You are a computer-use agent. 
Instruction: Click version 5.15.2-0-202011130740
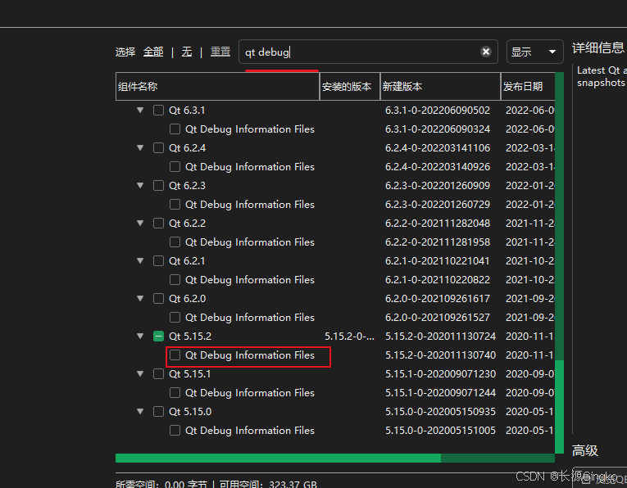point(440,355)
